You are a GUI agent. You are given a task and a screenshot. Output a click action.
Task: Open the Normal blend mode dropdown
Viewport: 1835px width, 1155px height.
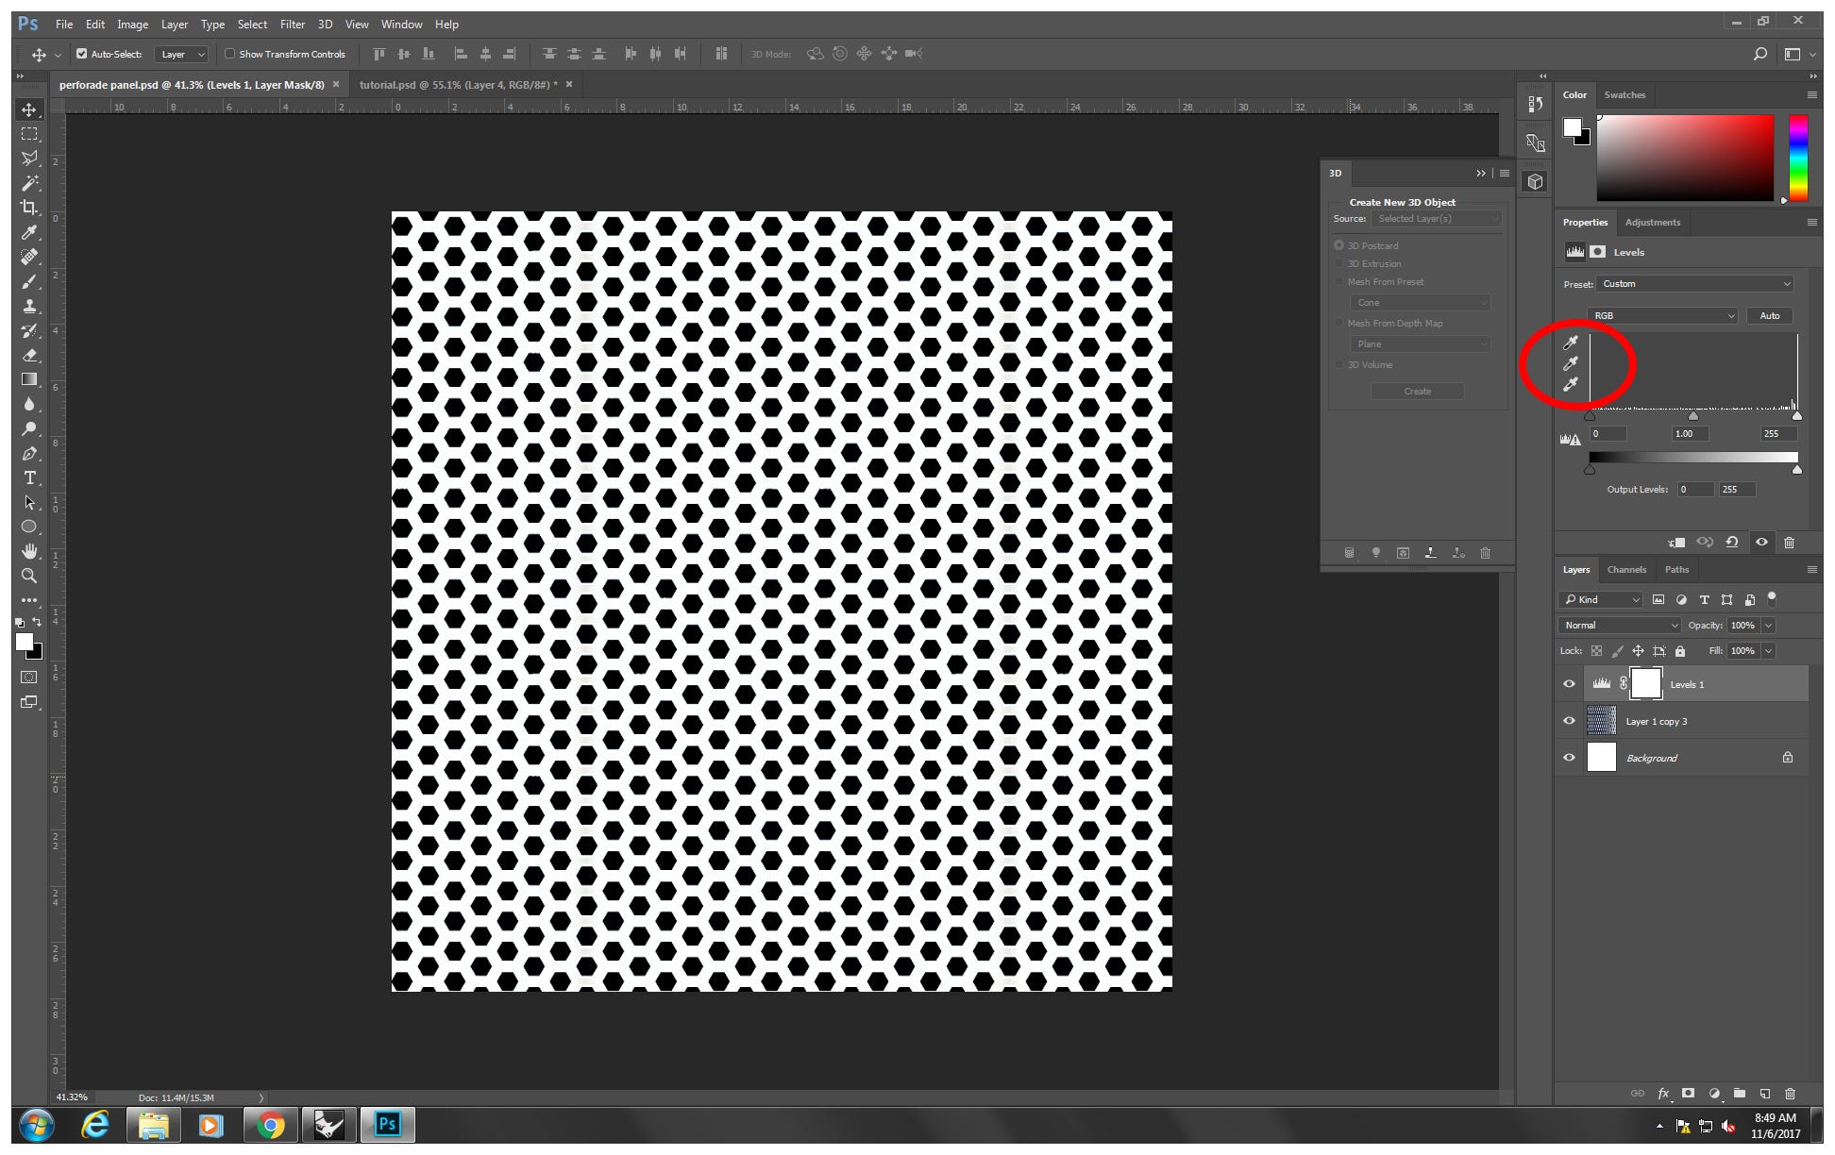click(1619, 626)
